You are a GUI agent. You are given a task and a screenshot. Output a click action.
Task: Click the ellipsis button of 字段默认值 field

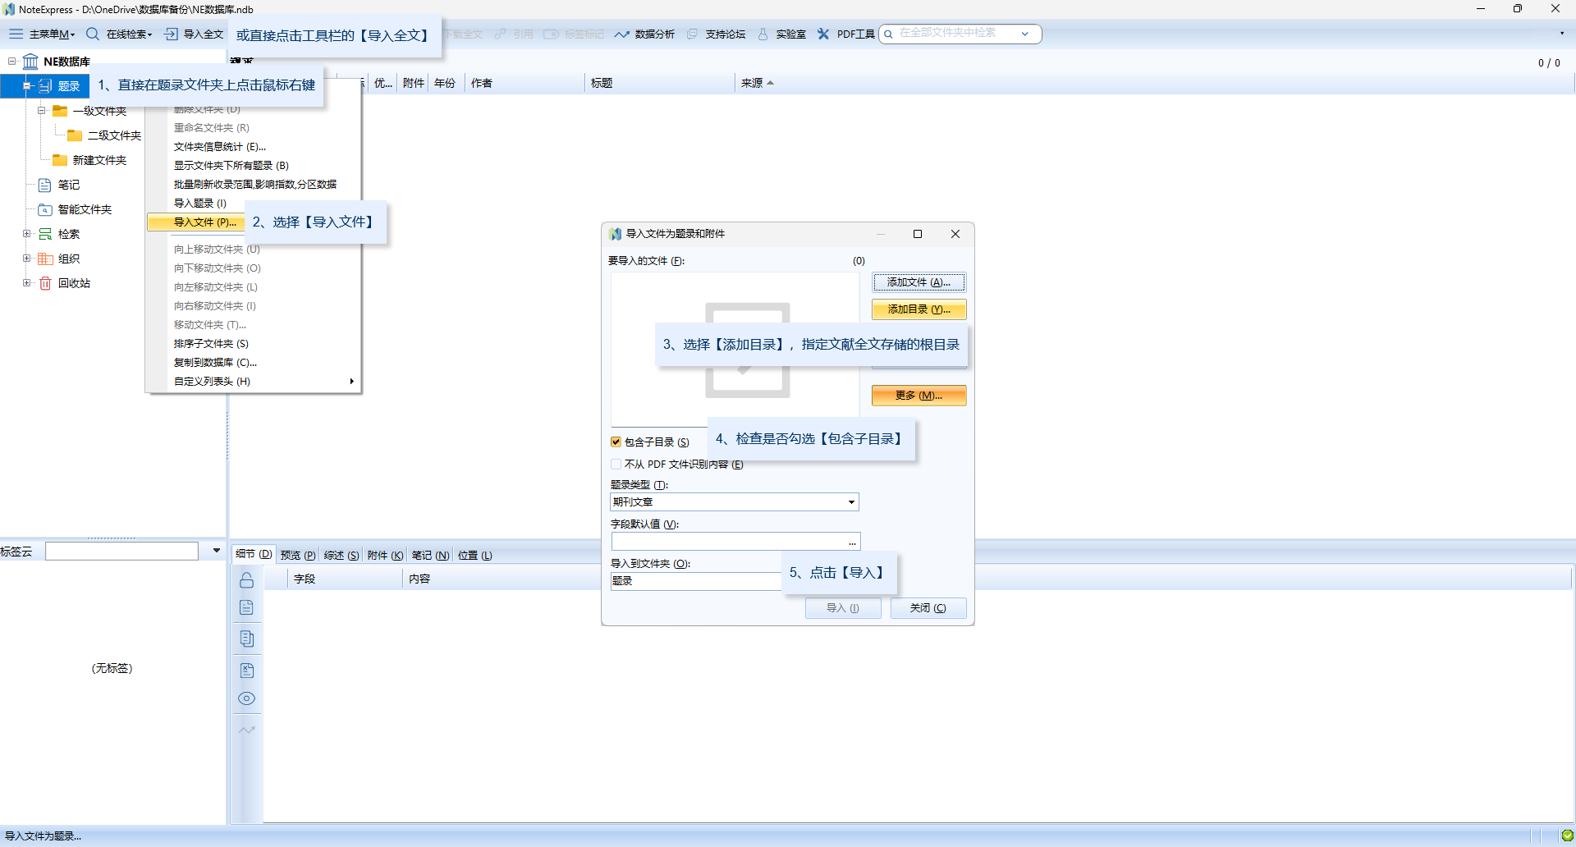[x=852, y=542]
